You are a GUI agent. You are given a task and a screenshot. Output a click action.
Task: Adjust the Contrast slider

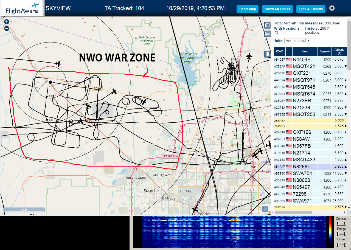[x=342, y=224]
